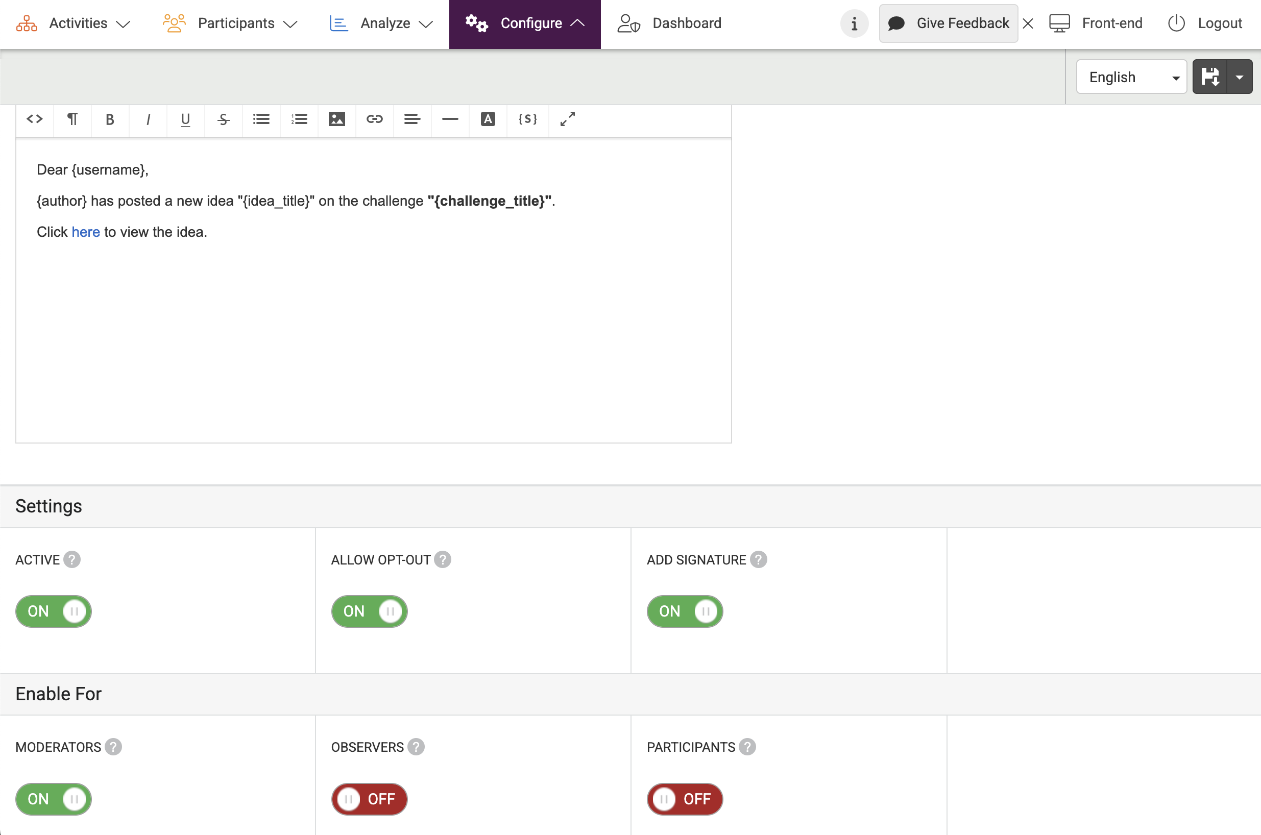This screenshot has height=835, width=1261.
Task: Disable the Add Signature switch
Action: point(685,611)
